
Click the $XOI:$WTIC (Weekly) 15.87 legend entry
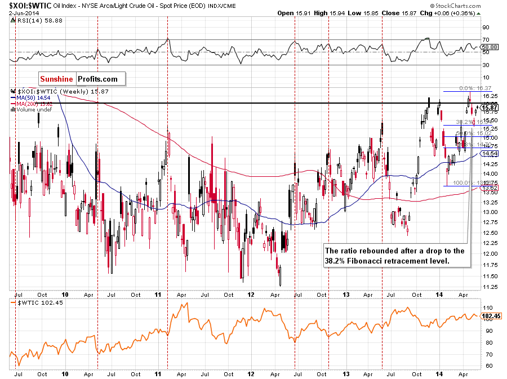click(63, 91)
